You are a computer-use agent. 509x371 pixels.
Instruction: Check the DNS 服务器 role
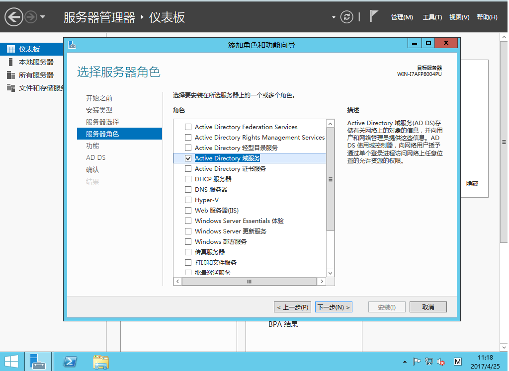(x=188, y=189)
